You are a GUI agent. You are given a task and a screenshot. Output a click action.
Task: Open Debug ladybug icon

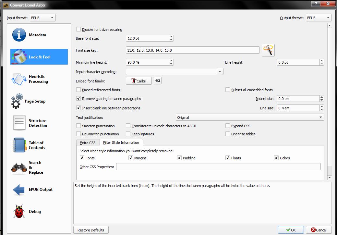[x=19, y=212]
